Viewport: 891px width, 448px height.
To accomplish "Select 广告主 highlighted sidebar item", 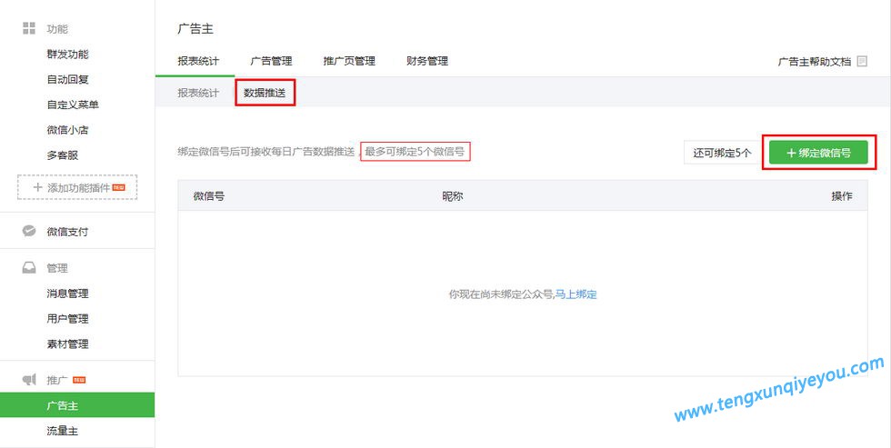I will click(x=77, y=405).
